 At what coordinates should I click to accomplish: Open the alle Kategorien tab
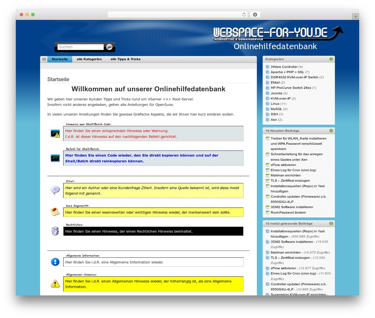(x=89, y=59)
